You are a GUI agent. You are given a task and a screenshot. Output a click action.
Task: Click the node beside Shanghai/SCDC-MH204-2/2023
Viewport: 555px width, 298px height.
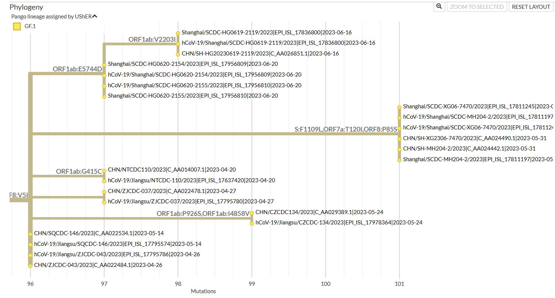[399, 159]
